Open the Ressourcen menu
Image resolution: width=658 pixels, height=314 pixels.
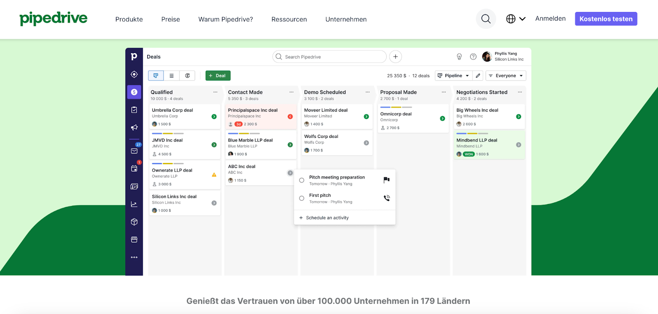coord(289,19)
